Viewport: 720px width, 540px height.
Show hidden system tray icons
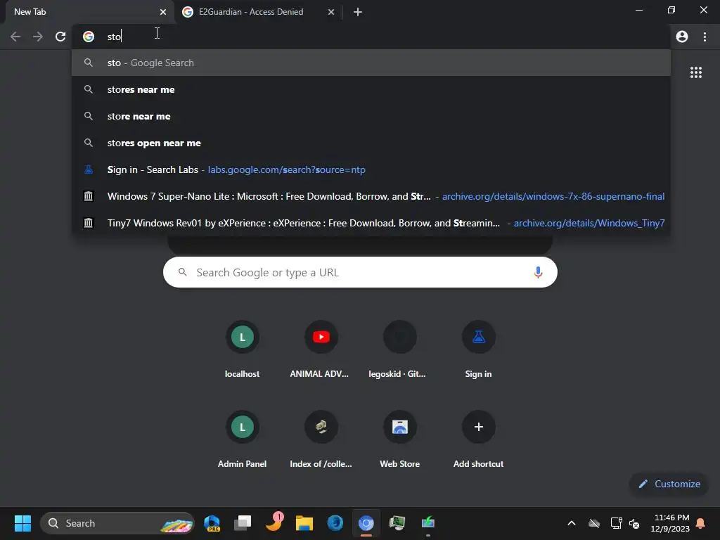point(572,523)
